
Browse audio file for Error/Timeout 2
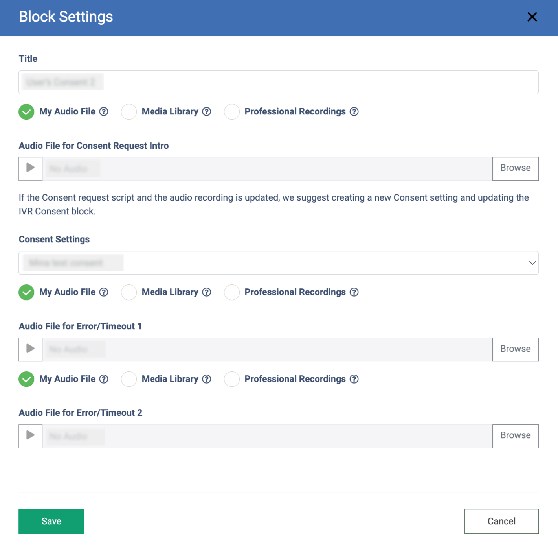tap(515, 436)
